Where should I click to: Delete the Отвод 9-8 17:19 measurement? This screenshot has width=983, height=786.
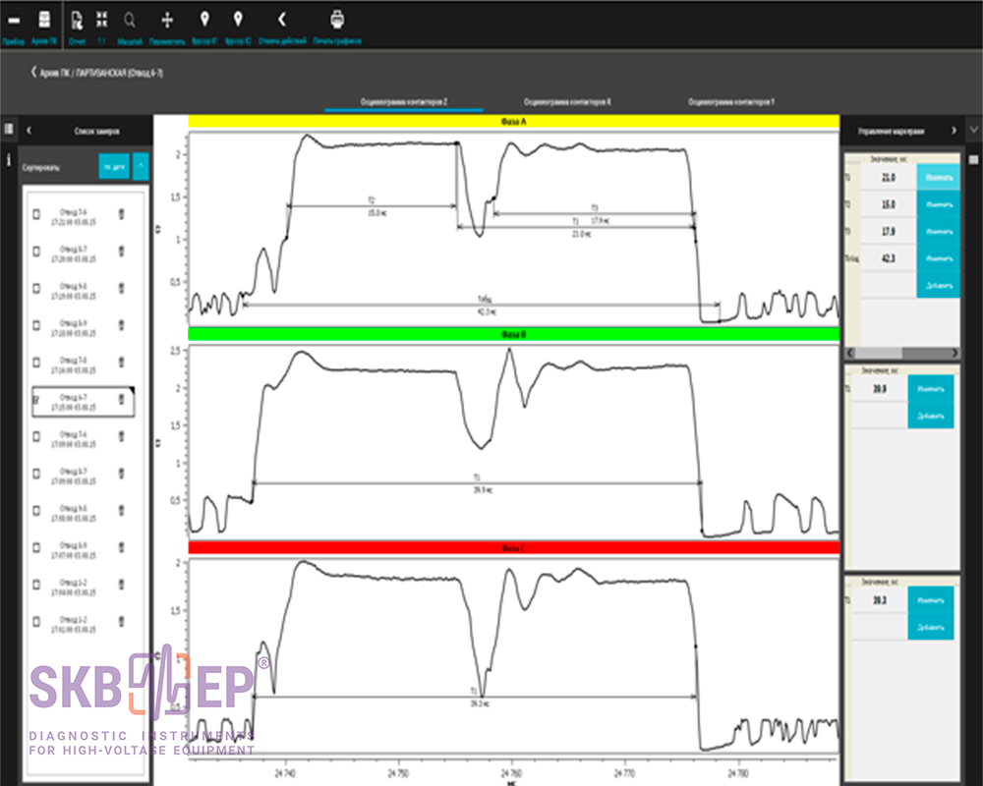[x=121, y=288]
